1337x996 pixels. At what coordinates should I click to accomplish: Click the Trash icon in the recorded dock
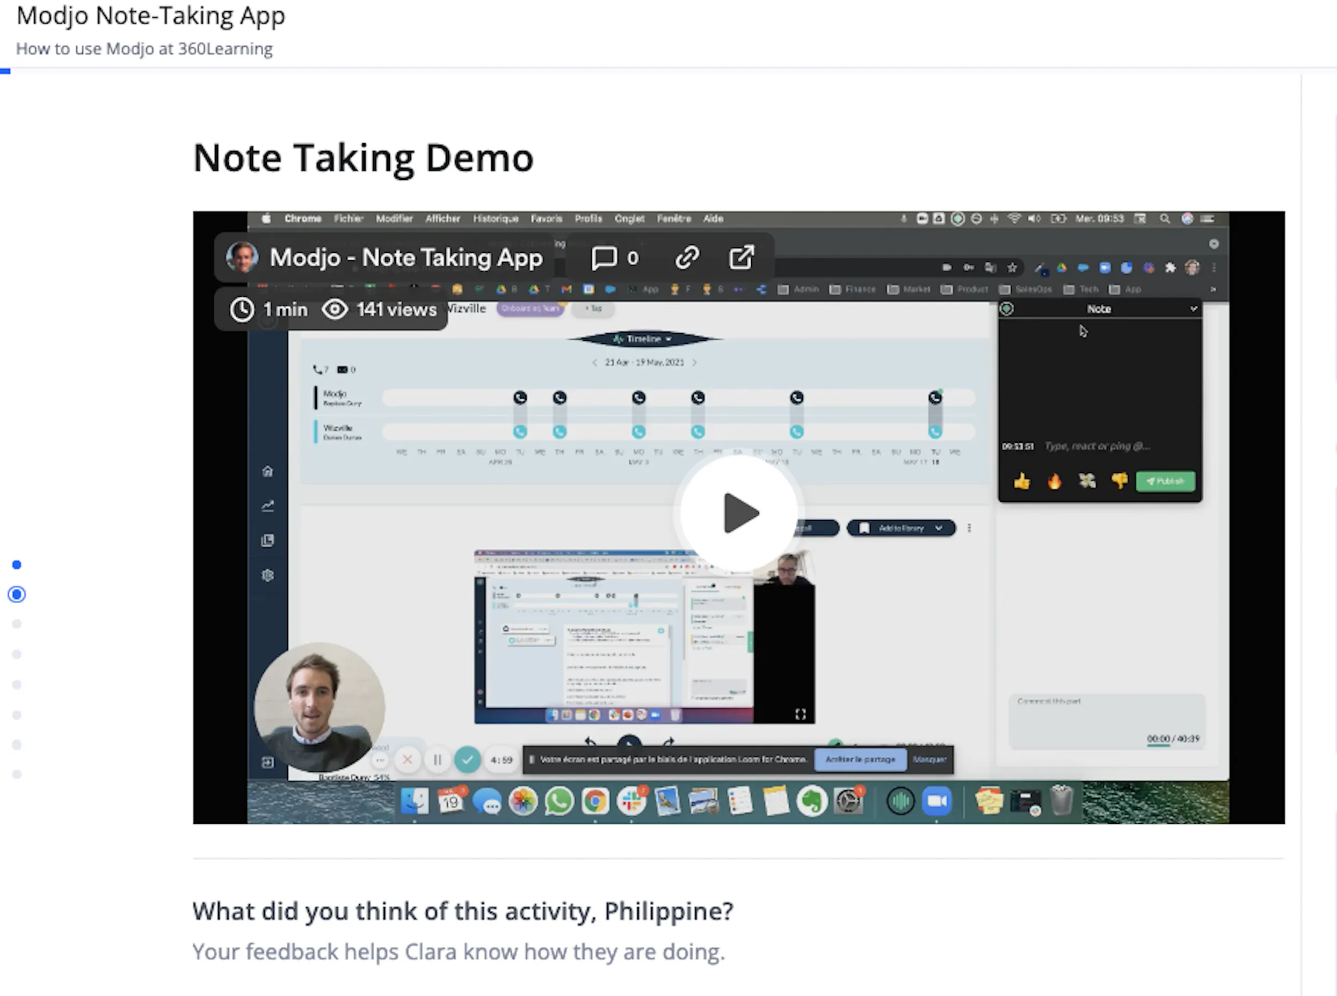pos(1061,800)
